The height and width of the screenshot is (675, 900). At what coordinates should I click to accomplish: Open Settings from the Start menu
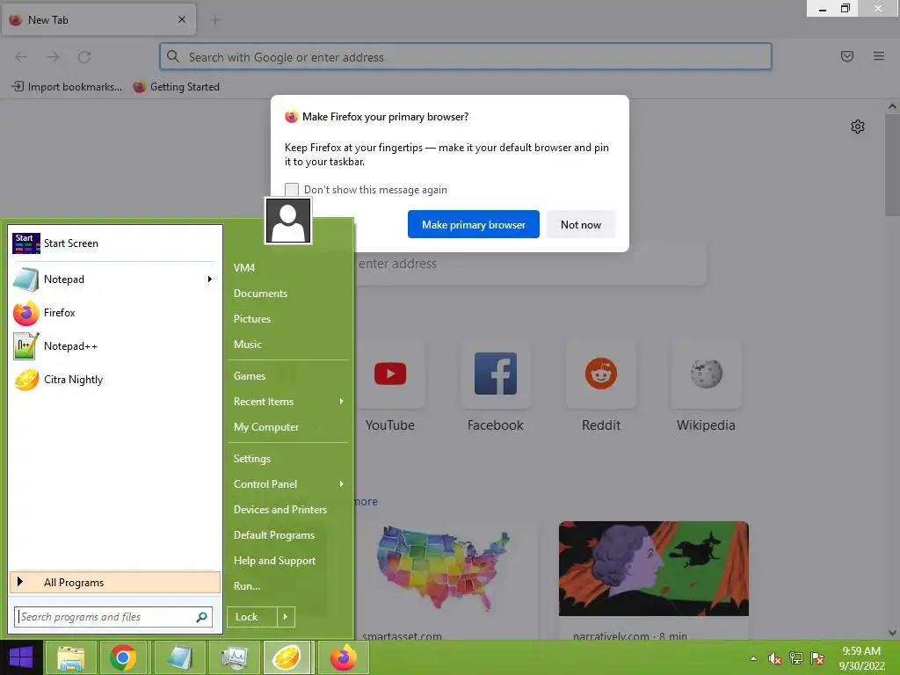click(252, 459)
